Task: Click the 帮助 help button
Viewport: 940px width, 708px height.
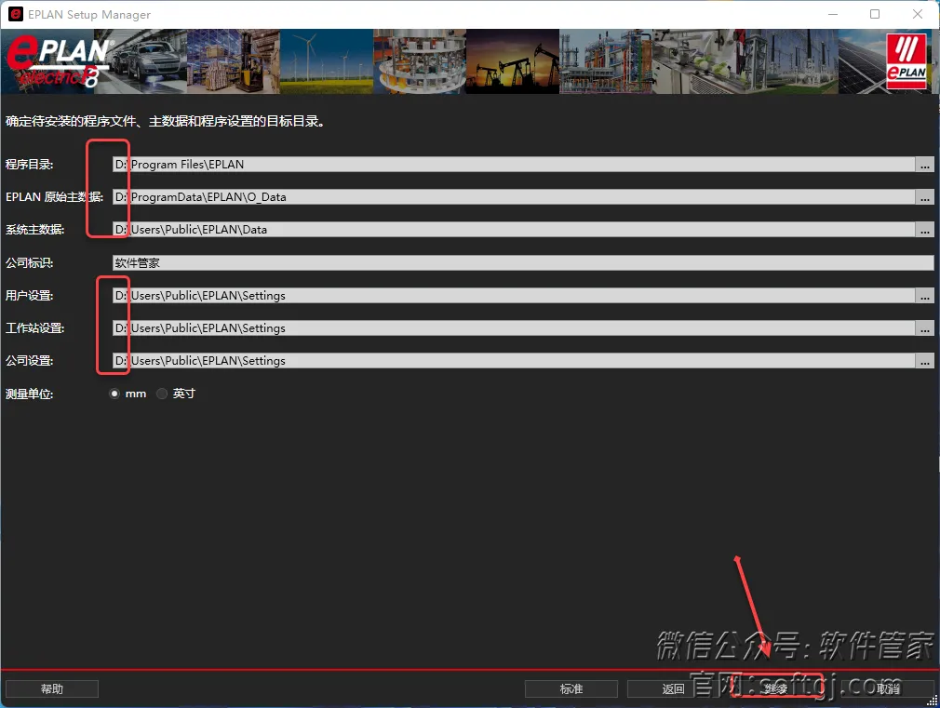Action: point(51,688)
